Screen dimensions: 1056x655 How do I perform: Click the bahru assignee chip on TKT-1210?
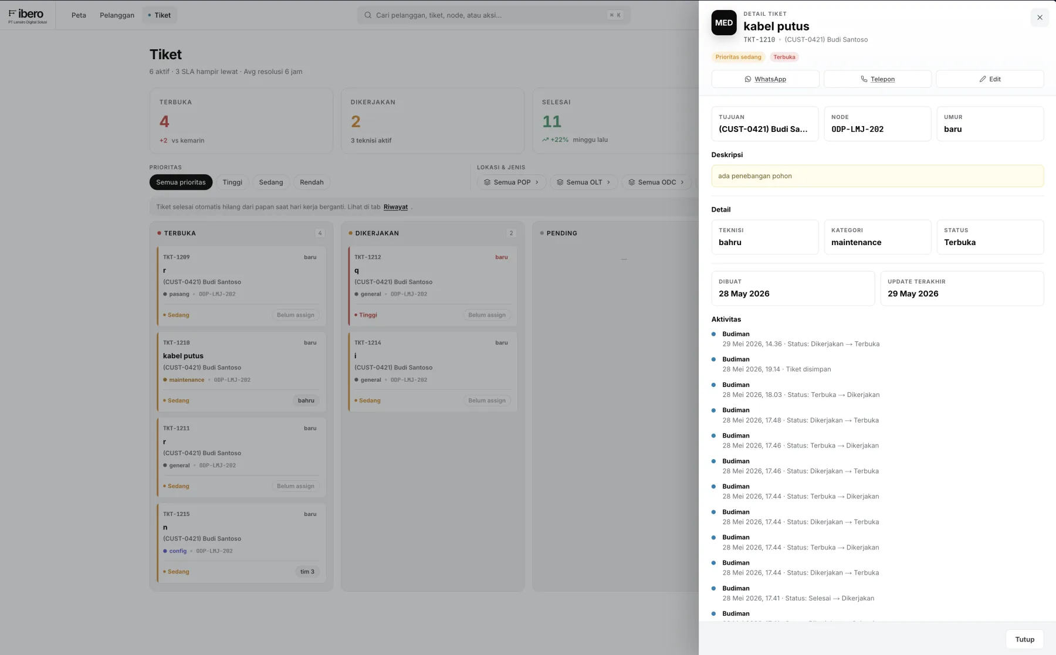click(x=306, y=401)
